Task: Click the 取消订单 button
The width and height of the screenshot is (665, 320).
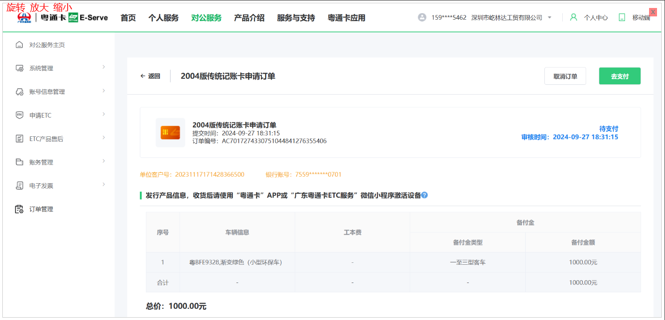Action: click(565, 76)
